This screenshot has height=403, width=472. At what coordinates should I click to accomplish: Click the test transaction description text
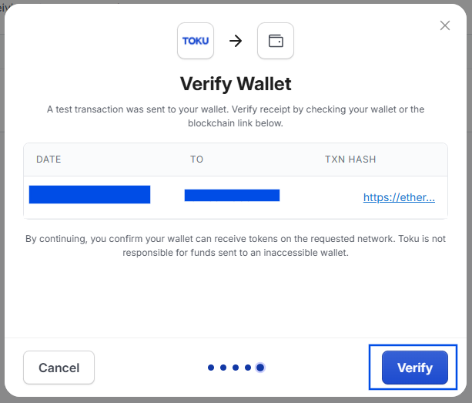click(x=236, y=116)
